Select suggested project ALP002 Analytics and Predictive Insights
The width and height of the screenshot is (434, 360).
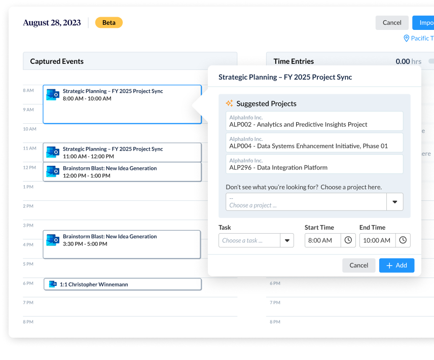click(x=314, y=121)
